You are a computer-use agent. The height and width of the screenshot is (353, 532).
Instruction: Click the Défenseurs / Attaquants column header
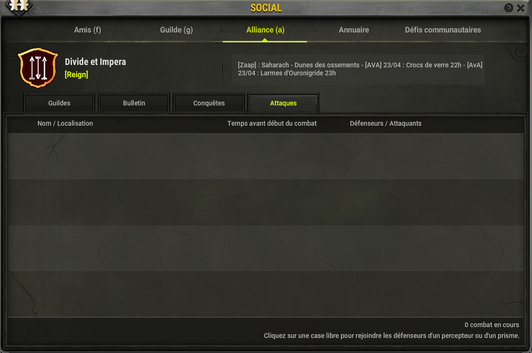point(386,123)
